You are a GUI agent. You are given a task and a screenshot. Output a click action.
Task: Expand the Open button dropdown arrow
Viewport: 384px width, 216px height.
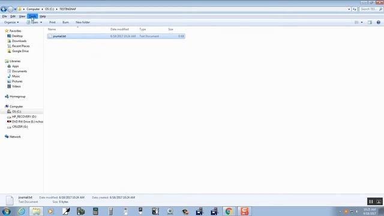[41, 22]
